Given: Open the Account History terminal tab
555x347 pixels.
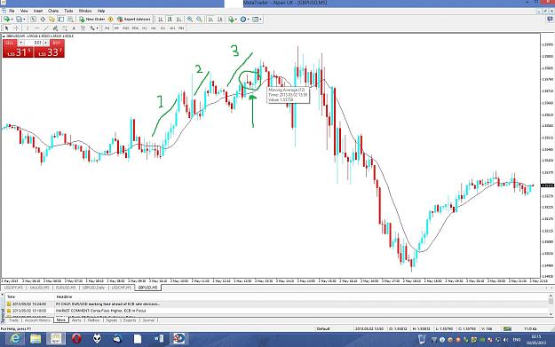Looking at the screenshot, I should point(37,320).
